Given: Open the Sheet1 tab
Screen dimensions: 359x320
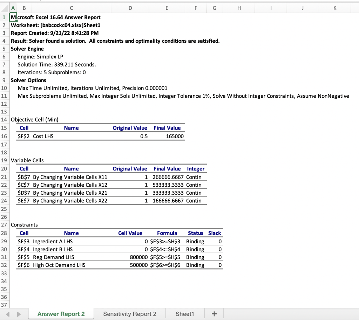Looking at the screenshot, I should 184,314.
